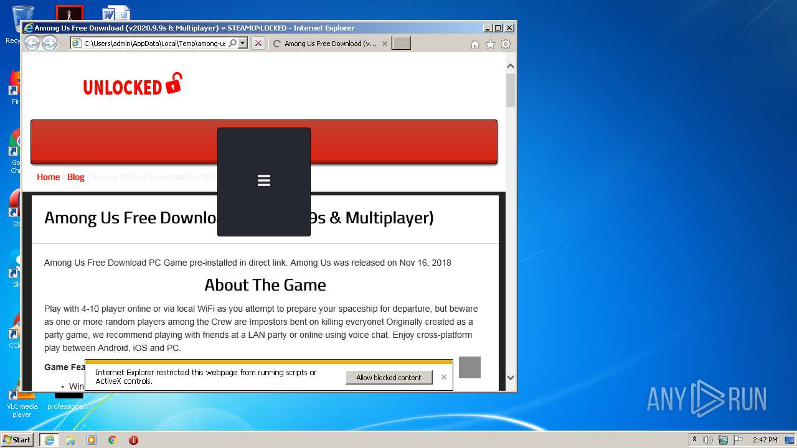Open a new blank tab in IE
The width and height of the screenshot is (797, 448).
(401, 44)
